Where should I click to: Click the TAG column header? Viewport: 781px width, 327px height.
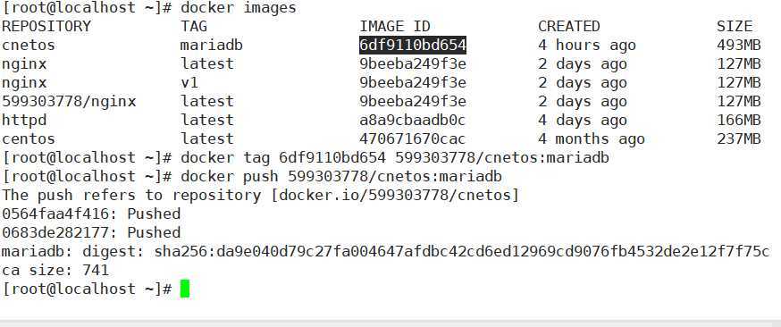[194, 27]
